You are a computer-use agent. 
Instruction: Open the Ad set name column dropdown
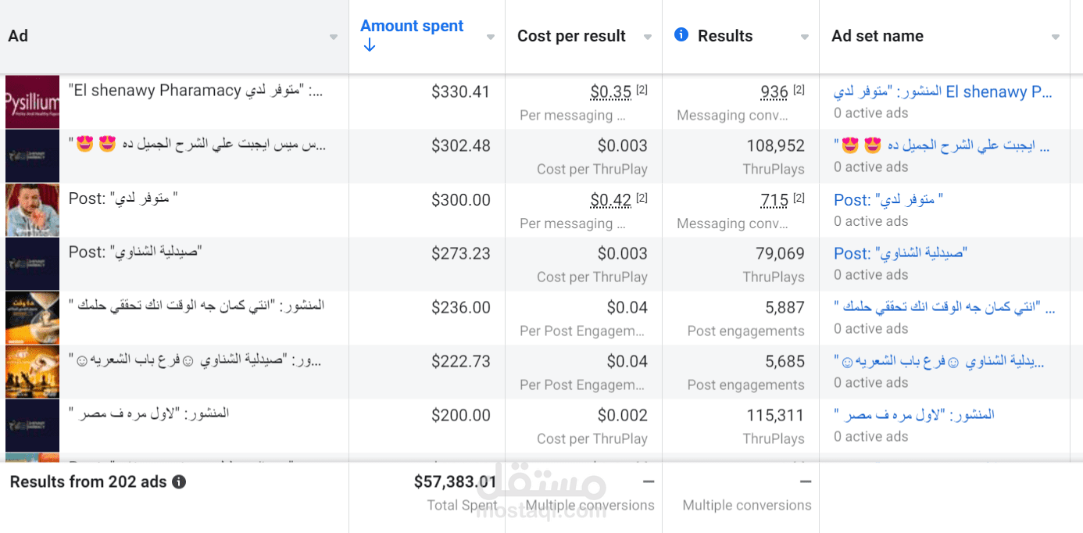tap(1056, 38)
